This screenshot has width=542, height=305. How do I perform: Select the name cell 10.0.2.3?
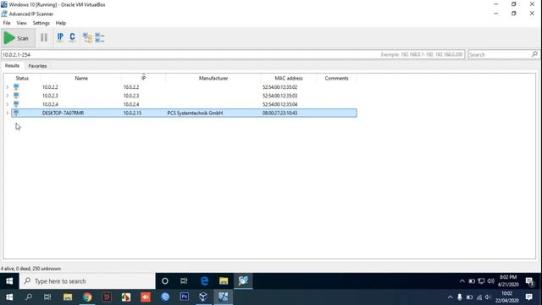coord(50,96)
